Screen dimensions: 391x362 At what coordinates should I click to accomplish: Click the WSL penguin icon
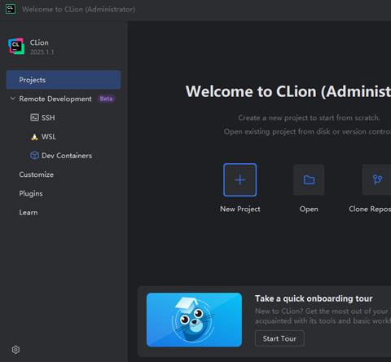point(34,137)
